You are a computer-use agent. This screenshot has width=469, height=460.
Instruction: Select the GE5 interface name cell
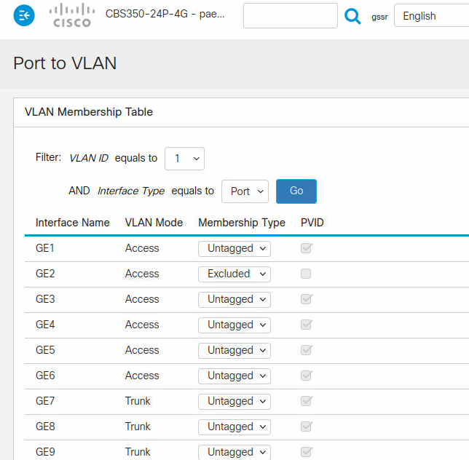coord(45,349)
